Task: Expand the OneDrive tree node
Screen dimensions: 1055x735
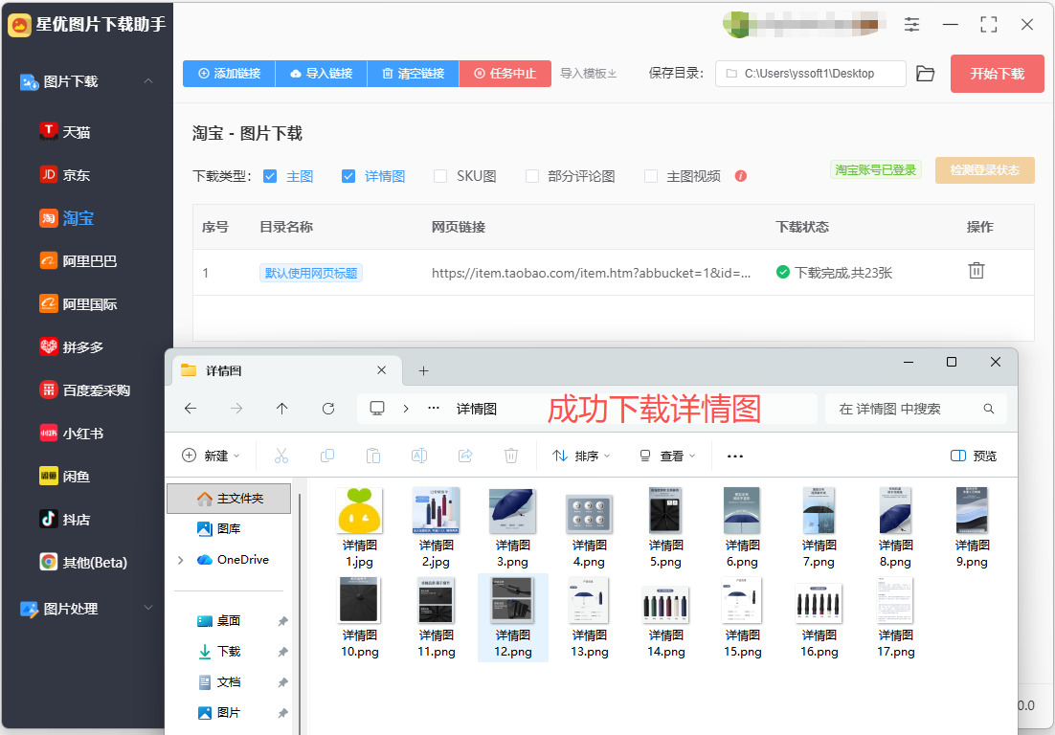Action: [180, 560]
